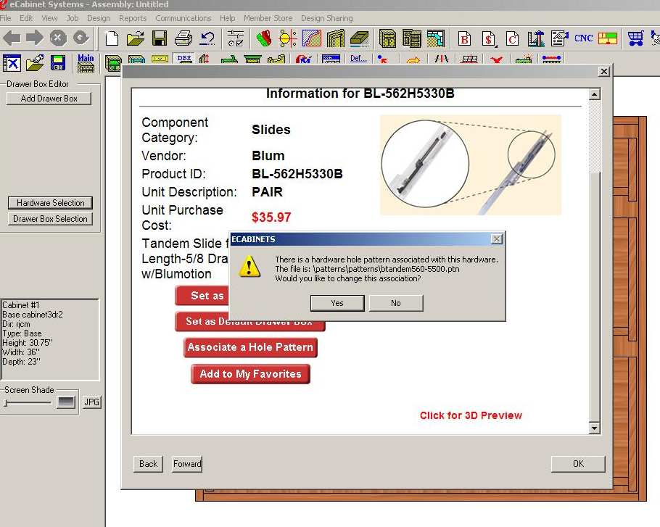Image resolution: width=660 pixels, height=527 pixels.
Task: Click the scroll up arrow in information panel
Action: 594,94
